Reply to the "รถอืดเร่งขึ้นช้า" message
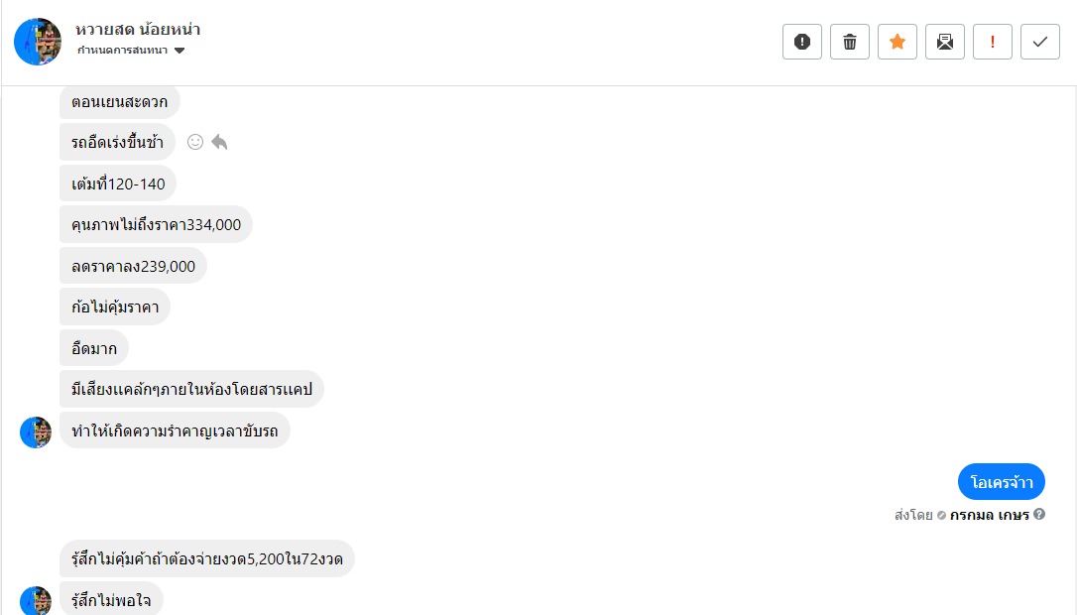This screenshot has width=1077, height=615. 219,142
